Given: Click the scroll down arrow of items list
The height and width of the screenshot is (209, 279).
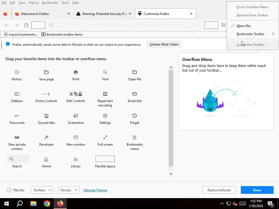Looking at the screenshot, I should 171,174.
